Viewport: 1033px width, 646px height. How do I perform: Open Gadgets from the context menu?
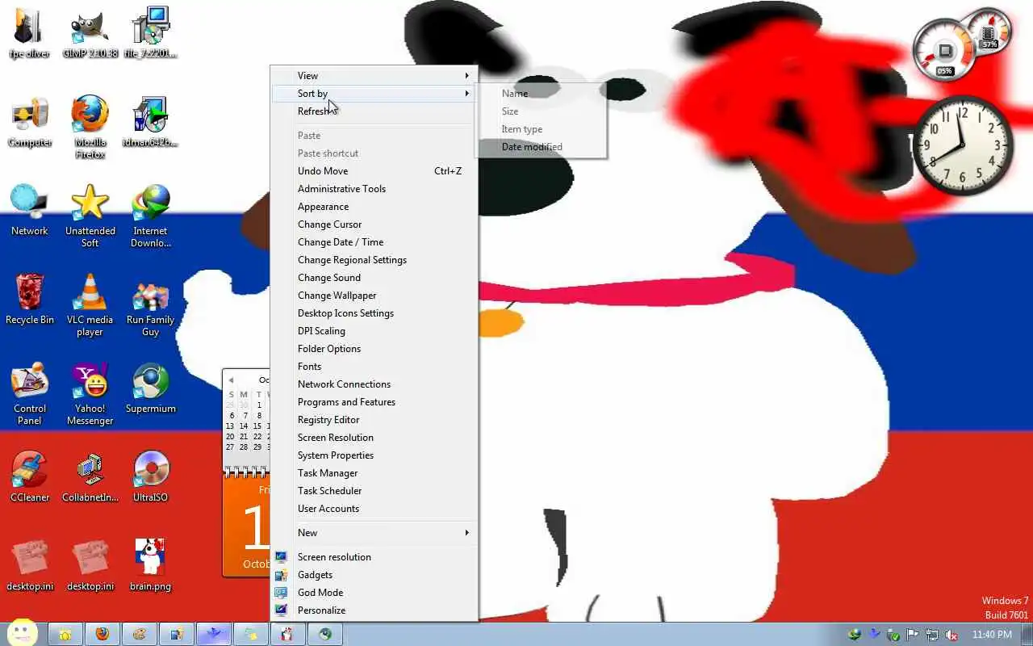[374, 575]
